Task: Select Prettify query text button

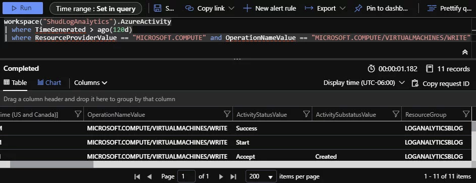Action: point(455,9)
